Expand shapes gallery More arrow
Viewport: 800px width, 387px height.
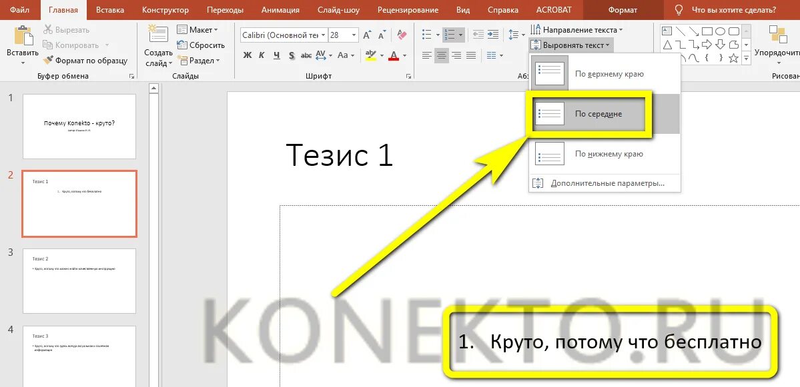click(747, 59)
